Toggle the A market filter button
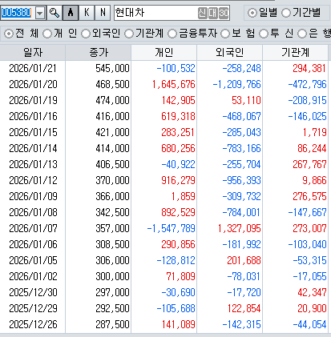 pos(71,13)
